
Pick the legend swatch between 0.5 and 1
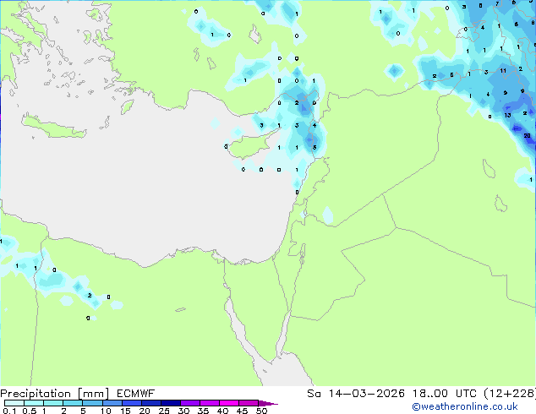(x=34, y=403)
